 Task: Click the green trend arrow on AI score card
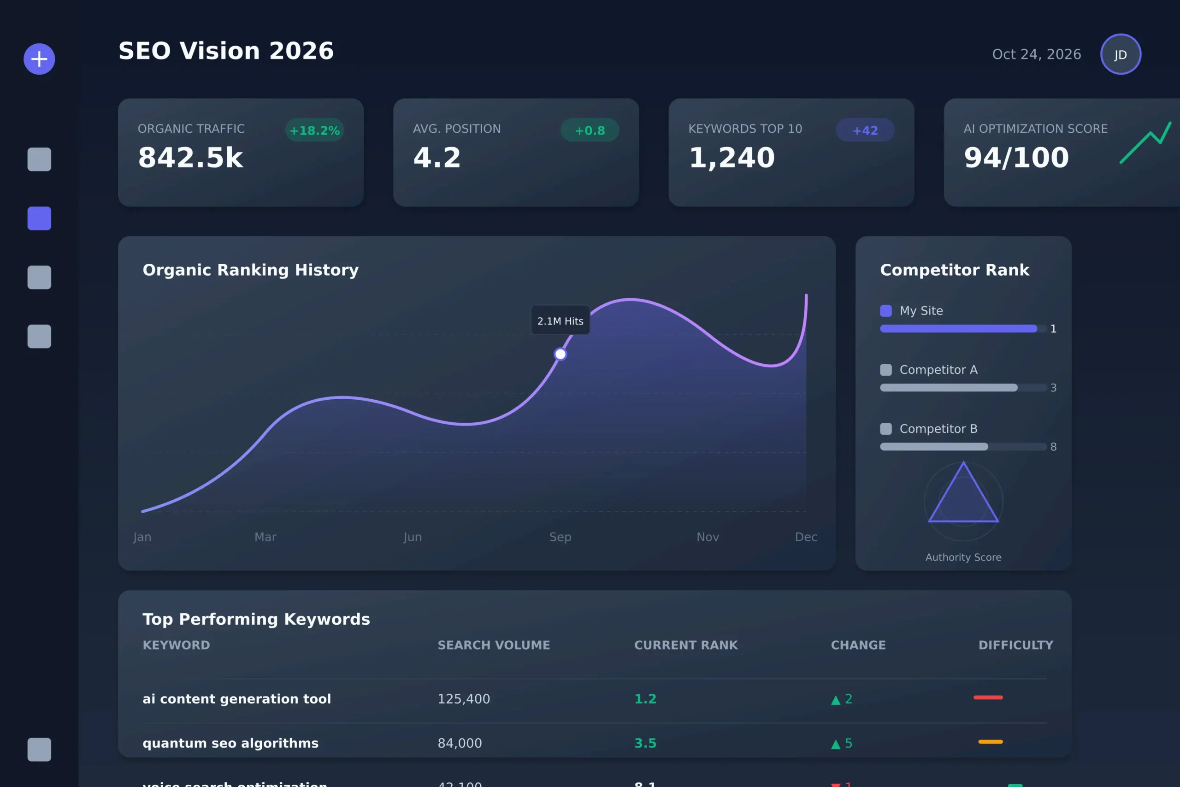(1145, 142)
